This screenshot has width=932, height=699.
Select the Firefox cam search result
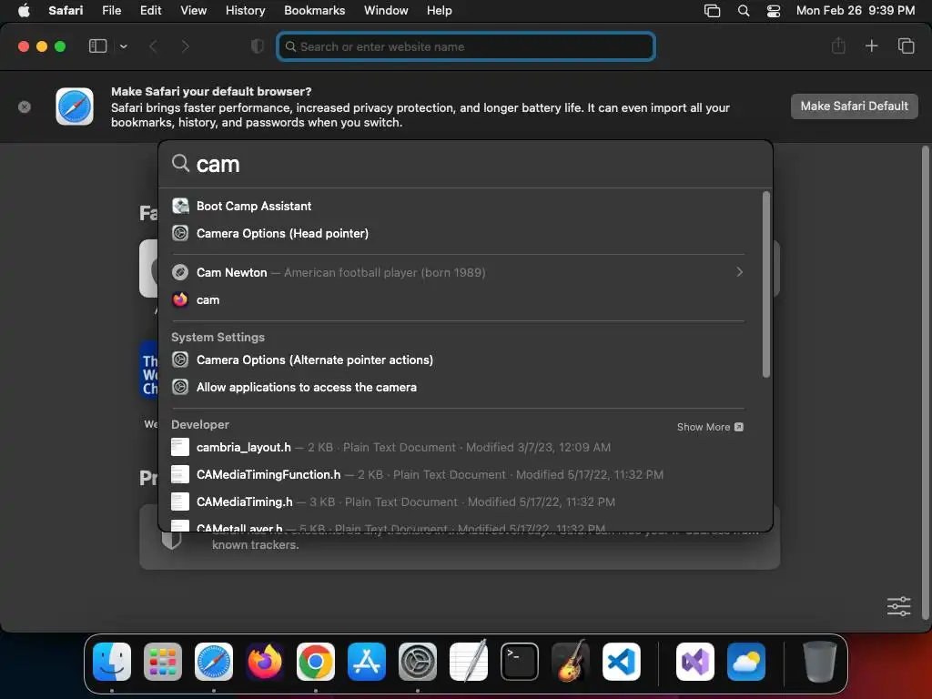coord(458,299)
